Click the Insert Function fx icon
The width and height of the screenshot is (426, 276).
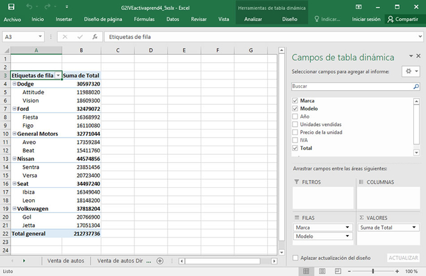[x=95, y=37]
